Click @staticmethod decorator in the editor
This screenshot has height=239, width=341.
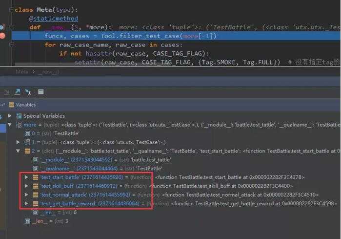pos(54,19)
